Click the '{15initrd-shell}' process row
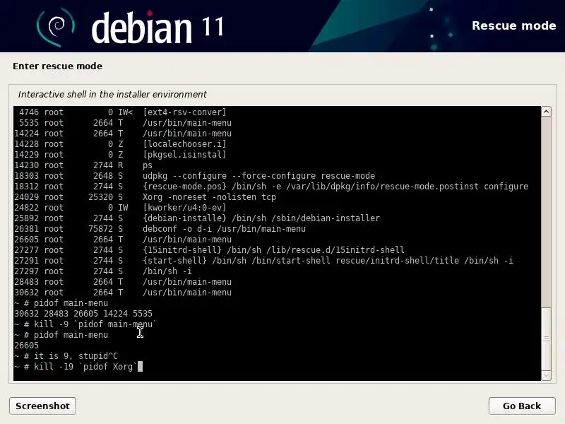Screen dimensions: 565x424 [209, 250]
